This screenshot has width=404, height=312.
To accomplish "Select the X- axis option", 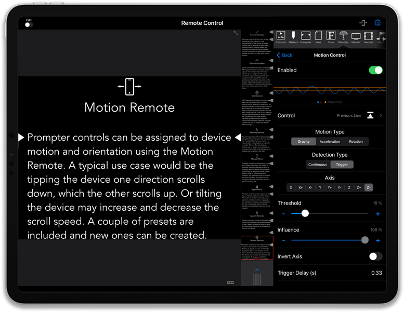I will click(x=310, y=187).
